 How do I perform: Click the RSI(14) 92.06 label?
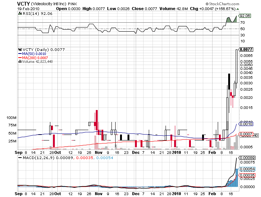click(37, 14)
